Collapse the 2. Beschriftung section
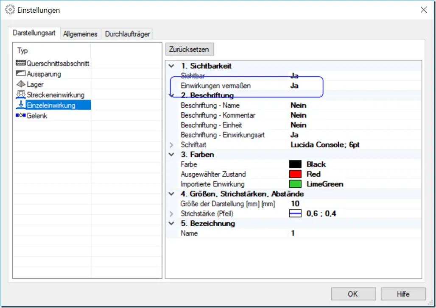The height and width of the screenshot is (308, 436). [171, 95]
